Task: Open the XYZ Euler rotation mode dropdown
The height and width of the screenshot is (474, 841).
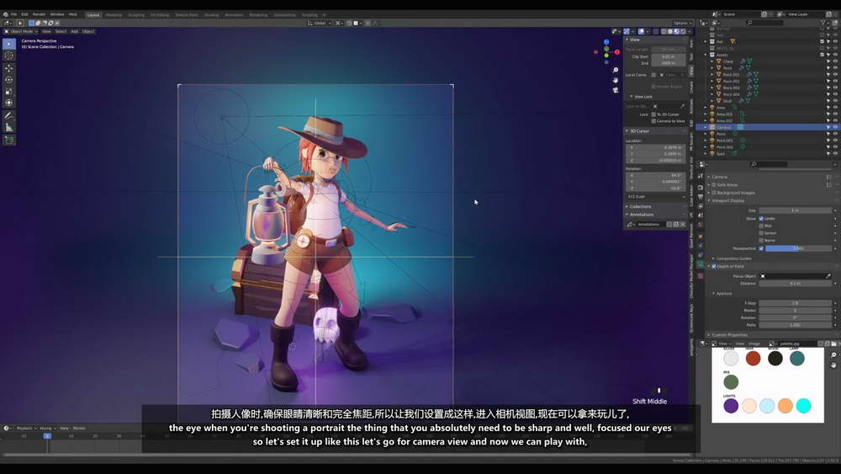Action: tap(656, 197)
